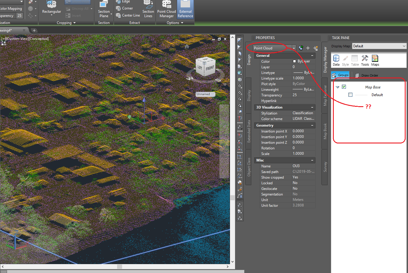Open the Point Cloud Manager
Viewport: 408px width, 273px height.
click(166, 9)
